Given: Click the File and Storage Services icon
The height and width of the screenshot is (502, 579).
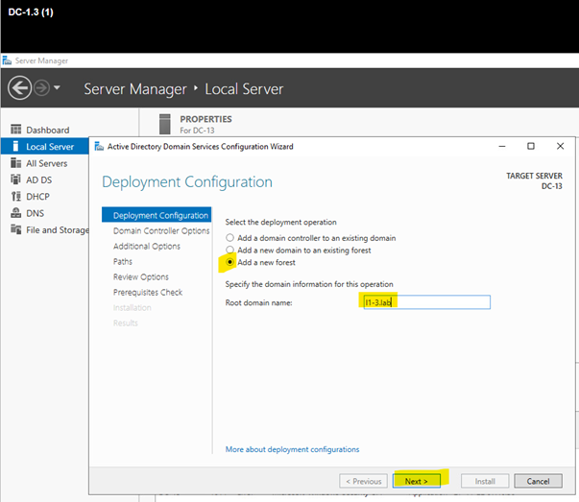Looking at the screenshot, I should pos(16,229).
